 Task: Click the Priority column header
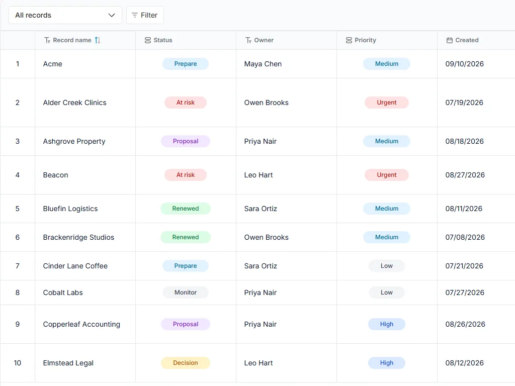point(387,40)
